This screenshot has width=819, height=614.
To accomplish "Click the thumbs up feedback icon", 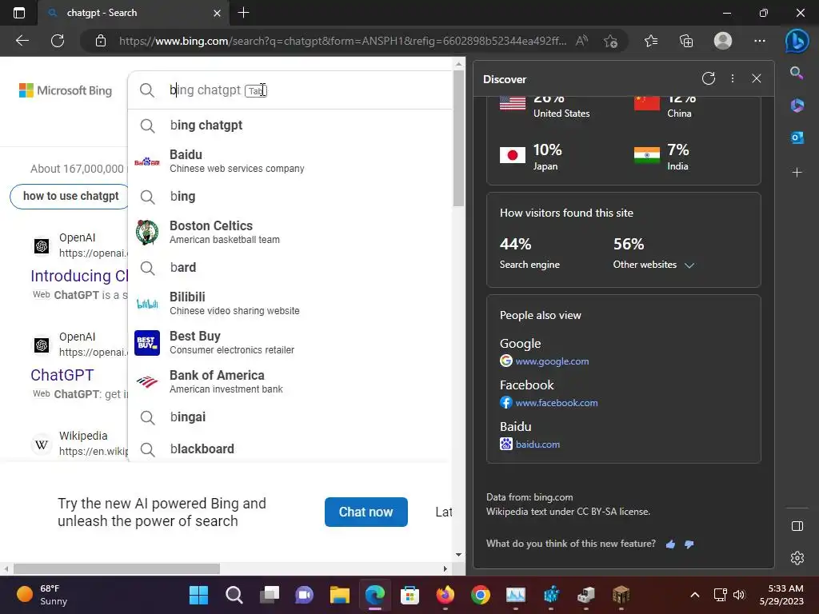I will pos(671,544).
